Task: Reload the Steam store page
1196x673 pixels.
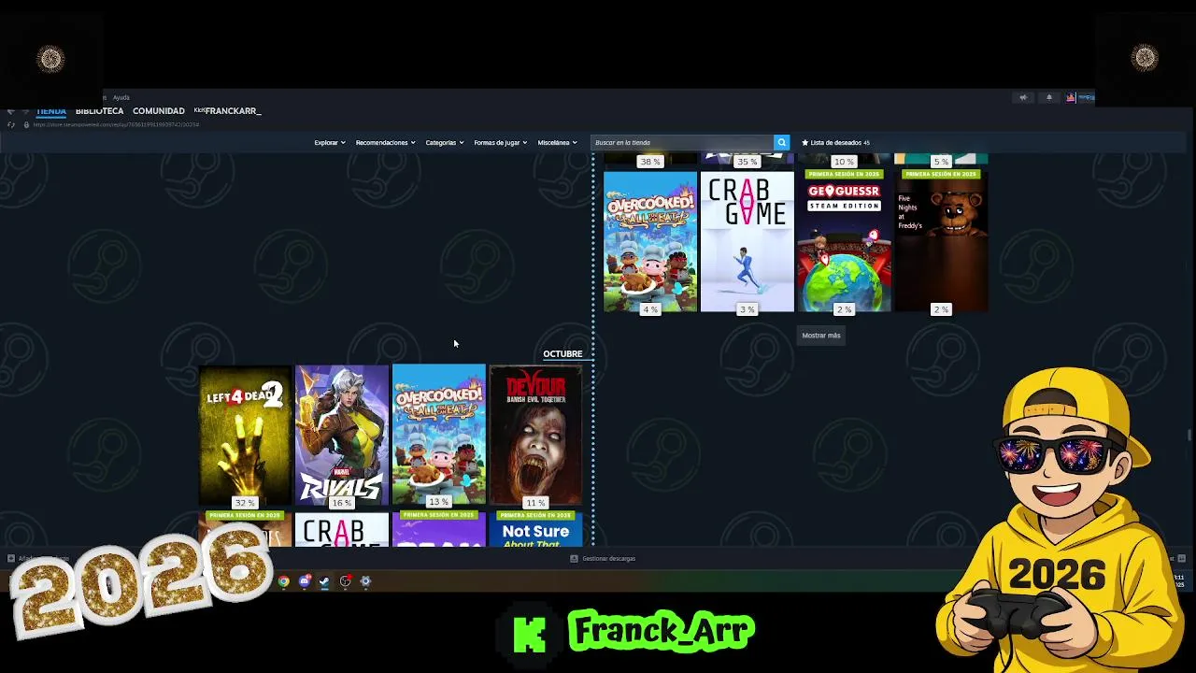Action: coord(10,124)
